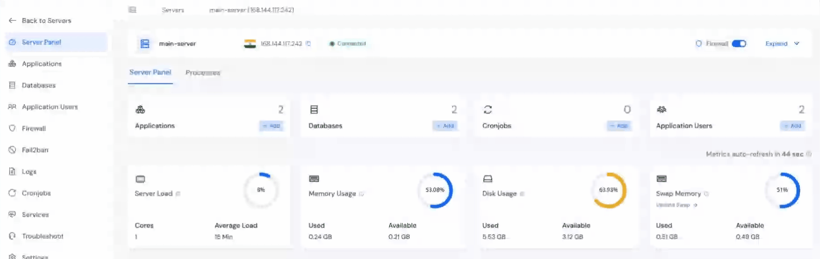This screenshot has width=820, height=259.
Task: Click the Applications card icon
Action: click(140, 110)
